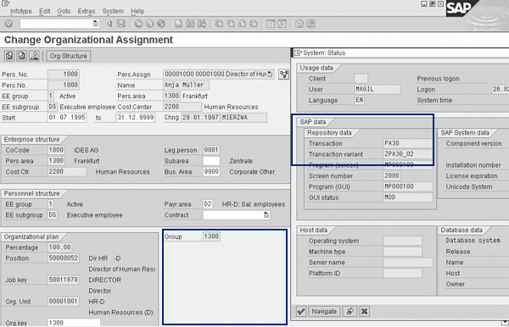Click the Language value EN
Screen dimensions: 509x327
click(359, 100)
